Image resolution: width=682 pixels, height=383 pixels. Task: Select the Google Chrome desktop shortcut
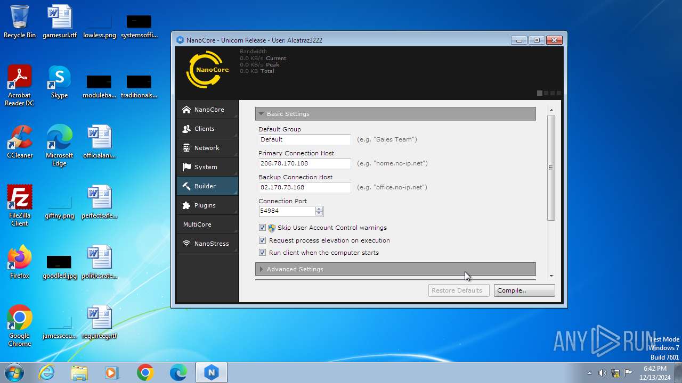20,326
